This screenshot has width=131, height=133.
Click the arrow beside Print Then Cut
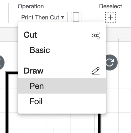coord(63,17)
